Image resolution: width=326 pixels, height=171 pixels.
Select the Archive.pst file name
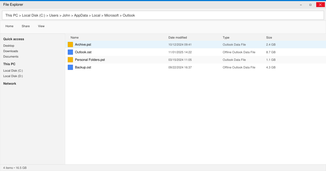[x=83, y=45]
